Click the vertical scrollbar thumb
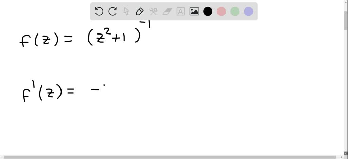 [x=346, y=20]
